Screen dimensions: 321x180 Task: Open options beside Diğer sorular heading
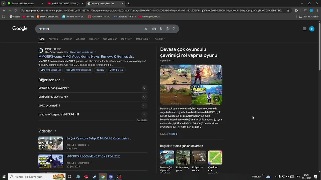coord(63,80)
